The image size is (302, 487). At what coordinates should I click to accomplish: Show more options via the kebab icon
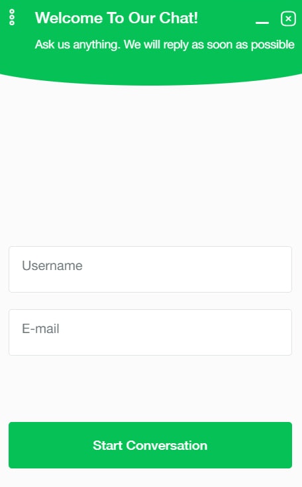[12, 17]
